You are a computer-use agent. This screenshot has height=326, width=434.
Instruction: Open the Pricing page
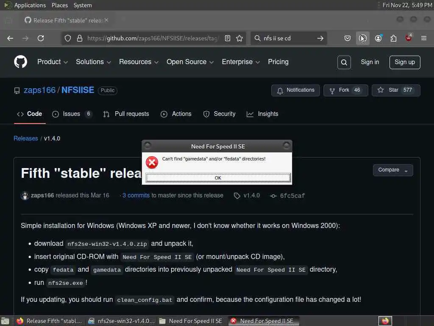278,62
